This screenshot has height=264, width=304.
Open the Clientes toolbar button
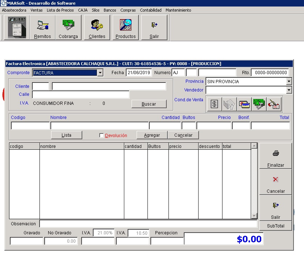[x=97, y=28]
